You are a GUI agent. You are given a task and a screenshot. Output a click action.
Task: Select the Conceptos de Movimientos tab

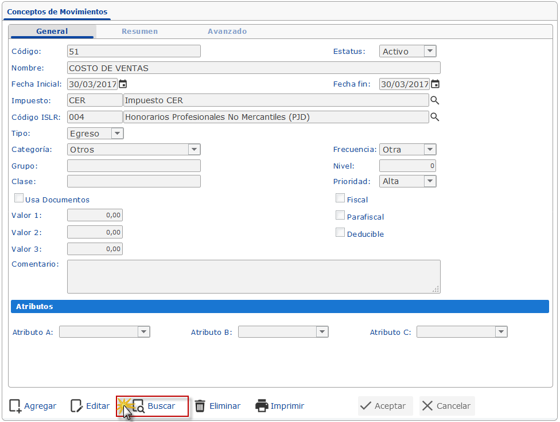click(57, 12)
